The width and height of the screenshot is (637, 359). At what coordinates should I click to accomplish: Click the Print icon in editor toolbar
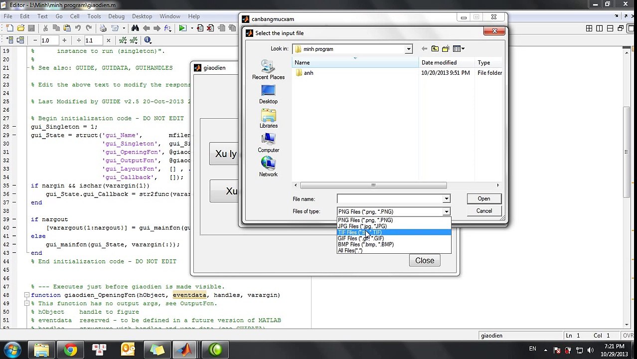click(103, 28)
